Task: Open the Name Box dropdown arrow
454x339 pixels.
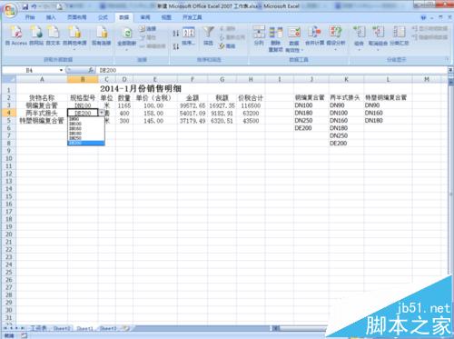Action: pos(61,70)
